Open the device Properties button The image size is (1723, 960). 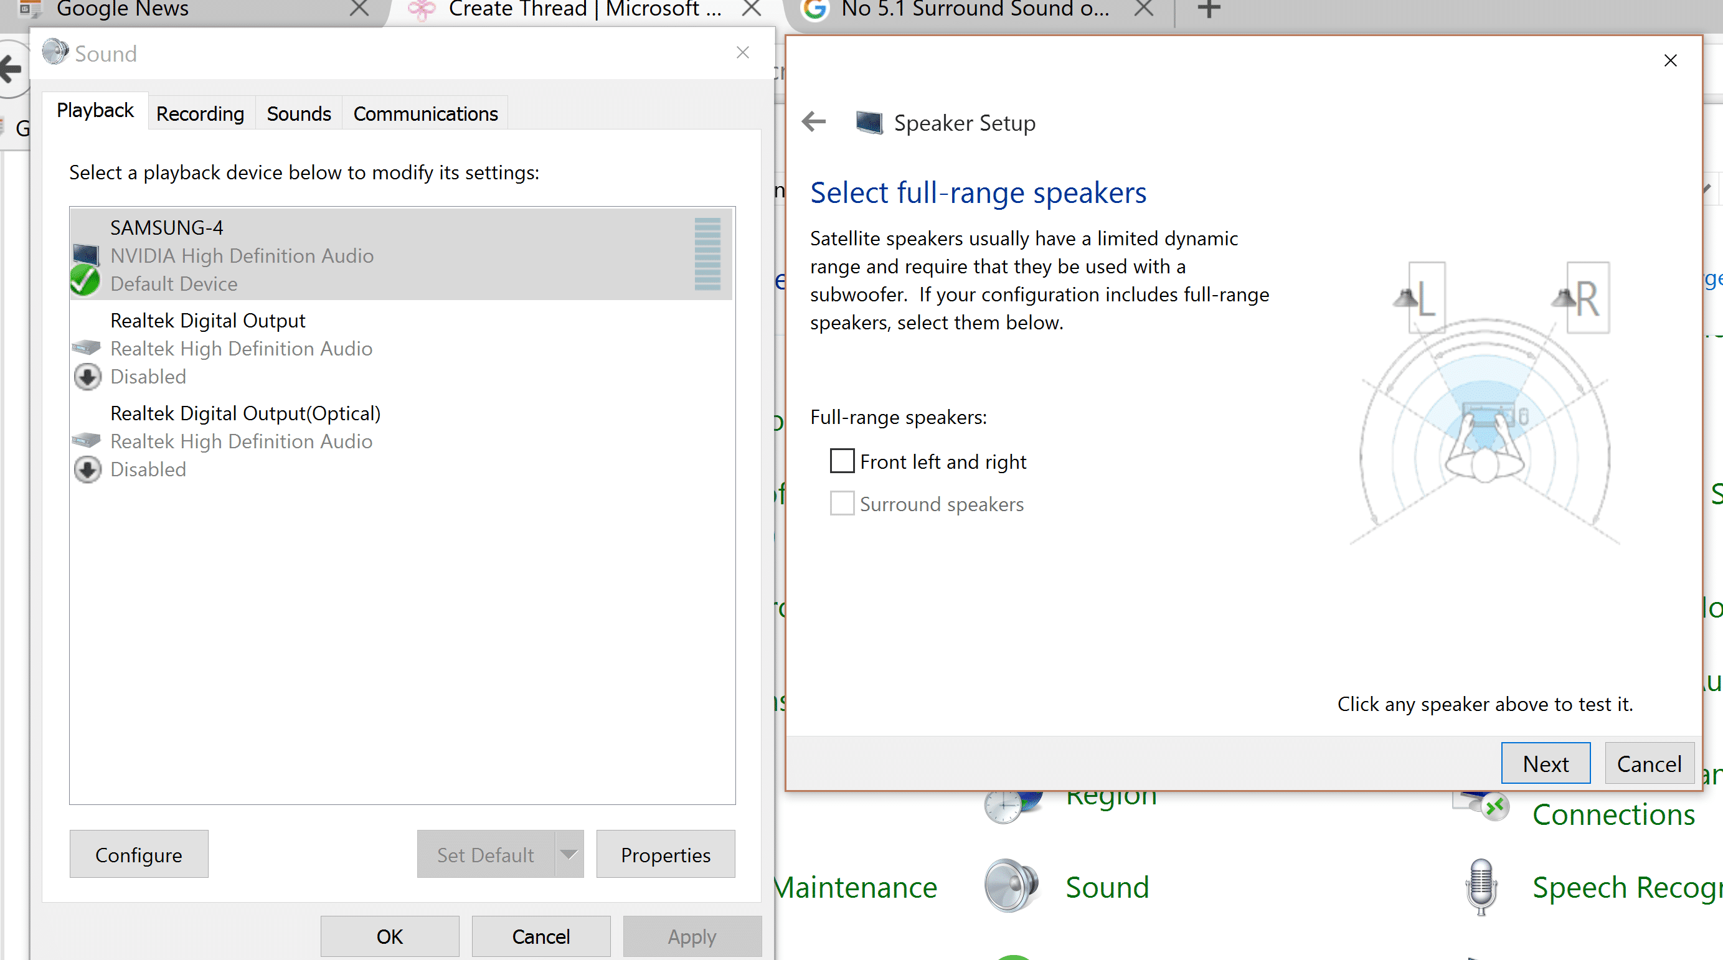tap(665, 854)
